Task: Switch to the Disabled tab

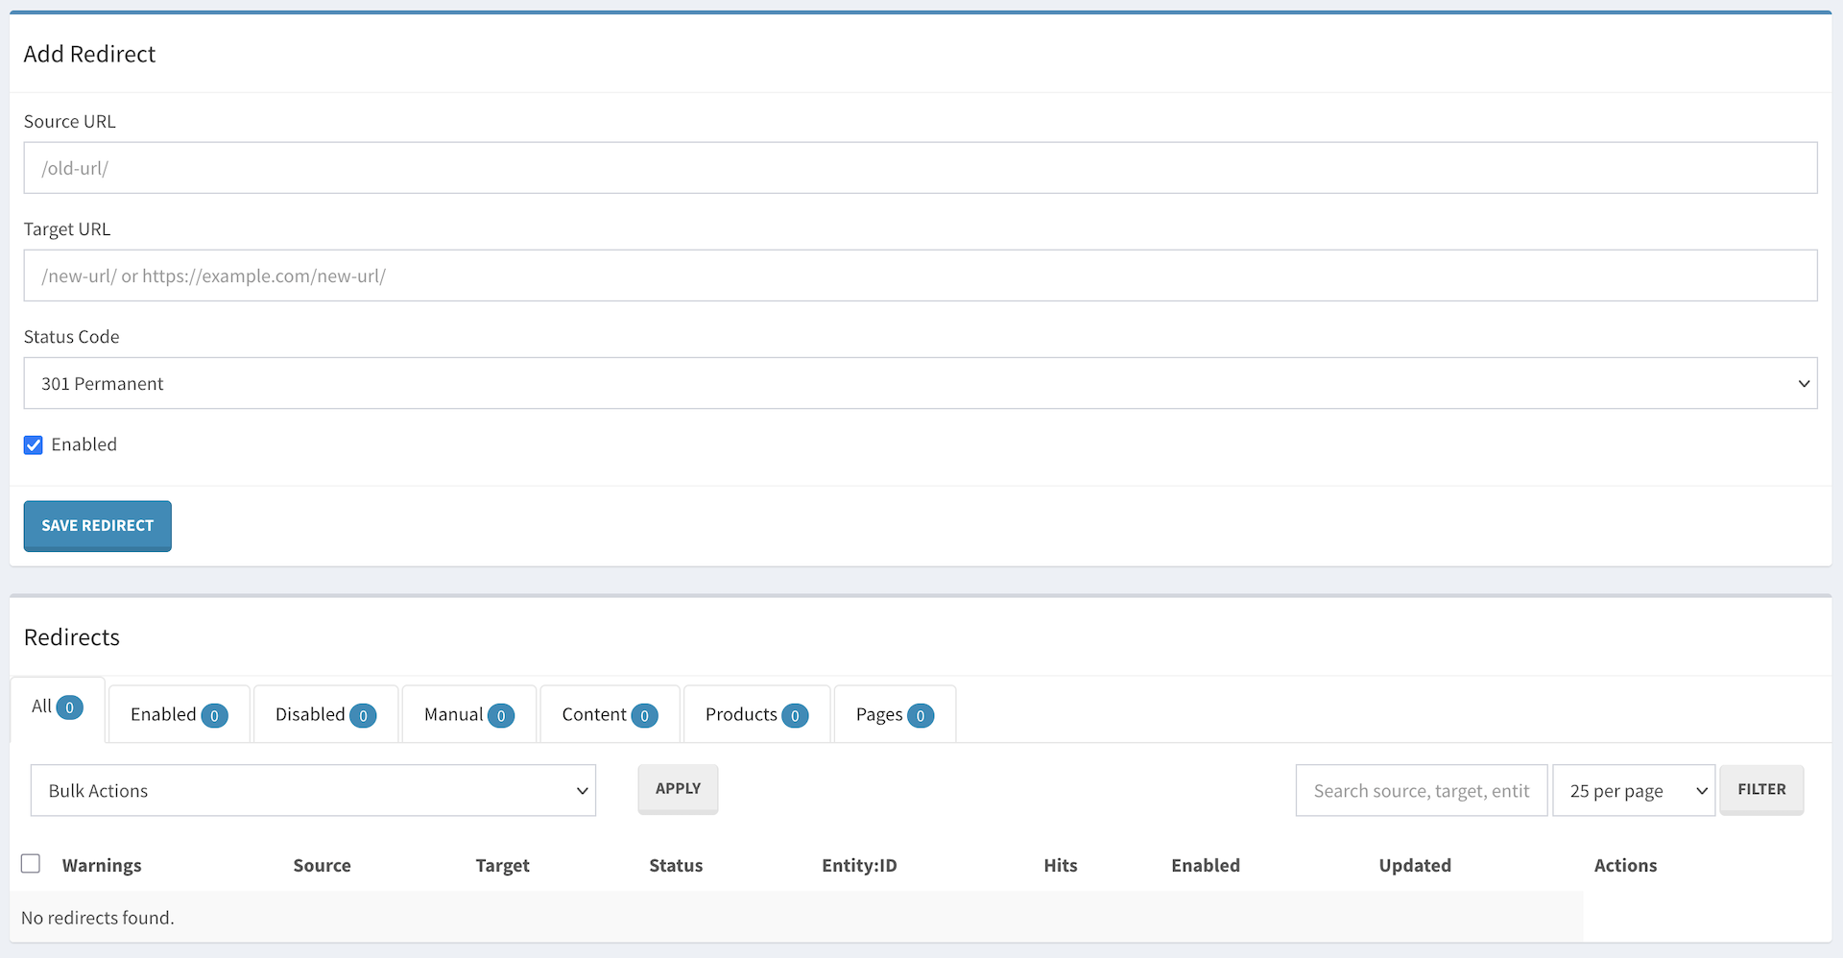Action: [325, 714]
